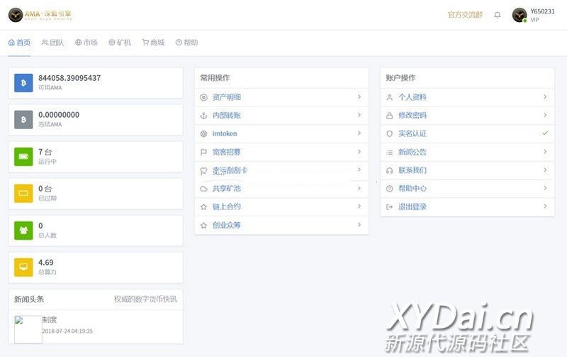Open the 官方交流群 link
The width and height of the screenshot is (567, 357).
465,15
